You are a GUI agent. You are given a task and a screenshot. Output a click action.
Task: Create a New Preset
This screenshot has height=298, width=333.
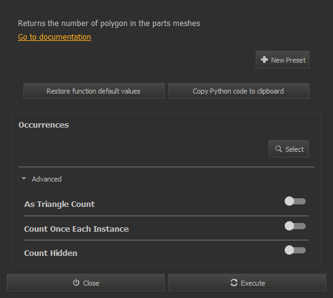tap(282, 59)
